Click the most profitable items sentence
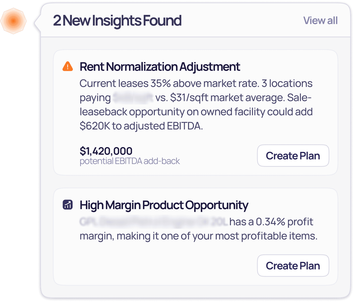Screen dimensions: 354x302 [199, 236]
